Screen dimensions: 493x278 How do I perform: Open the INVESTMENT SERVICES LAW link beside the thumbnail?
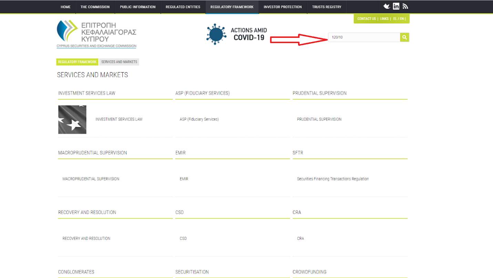tap(119, 119)
